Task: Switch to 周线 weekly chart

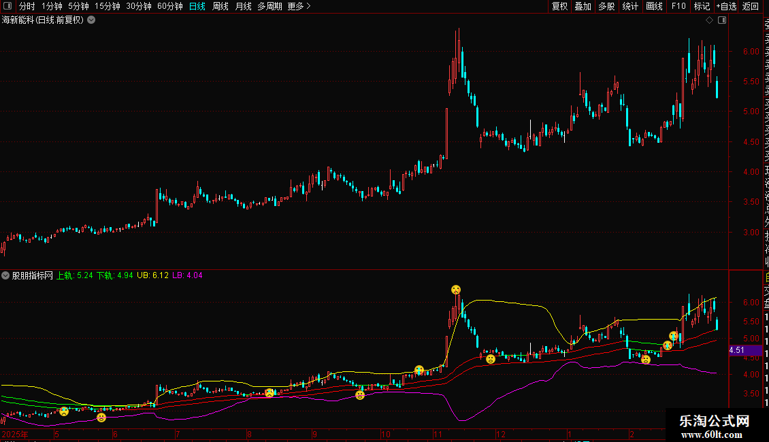Action: point(220,6)
